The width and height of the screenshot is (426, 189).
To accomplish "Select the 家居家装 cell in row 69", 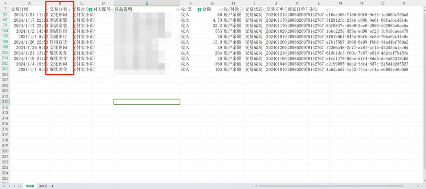I will pyautogui.click(x=60, y=20).
